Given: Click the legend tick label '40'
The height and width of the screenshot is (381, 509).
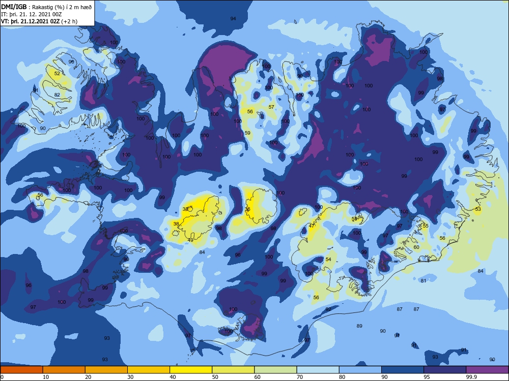Looking at the screenshot, I should (x=173, y=377).
